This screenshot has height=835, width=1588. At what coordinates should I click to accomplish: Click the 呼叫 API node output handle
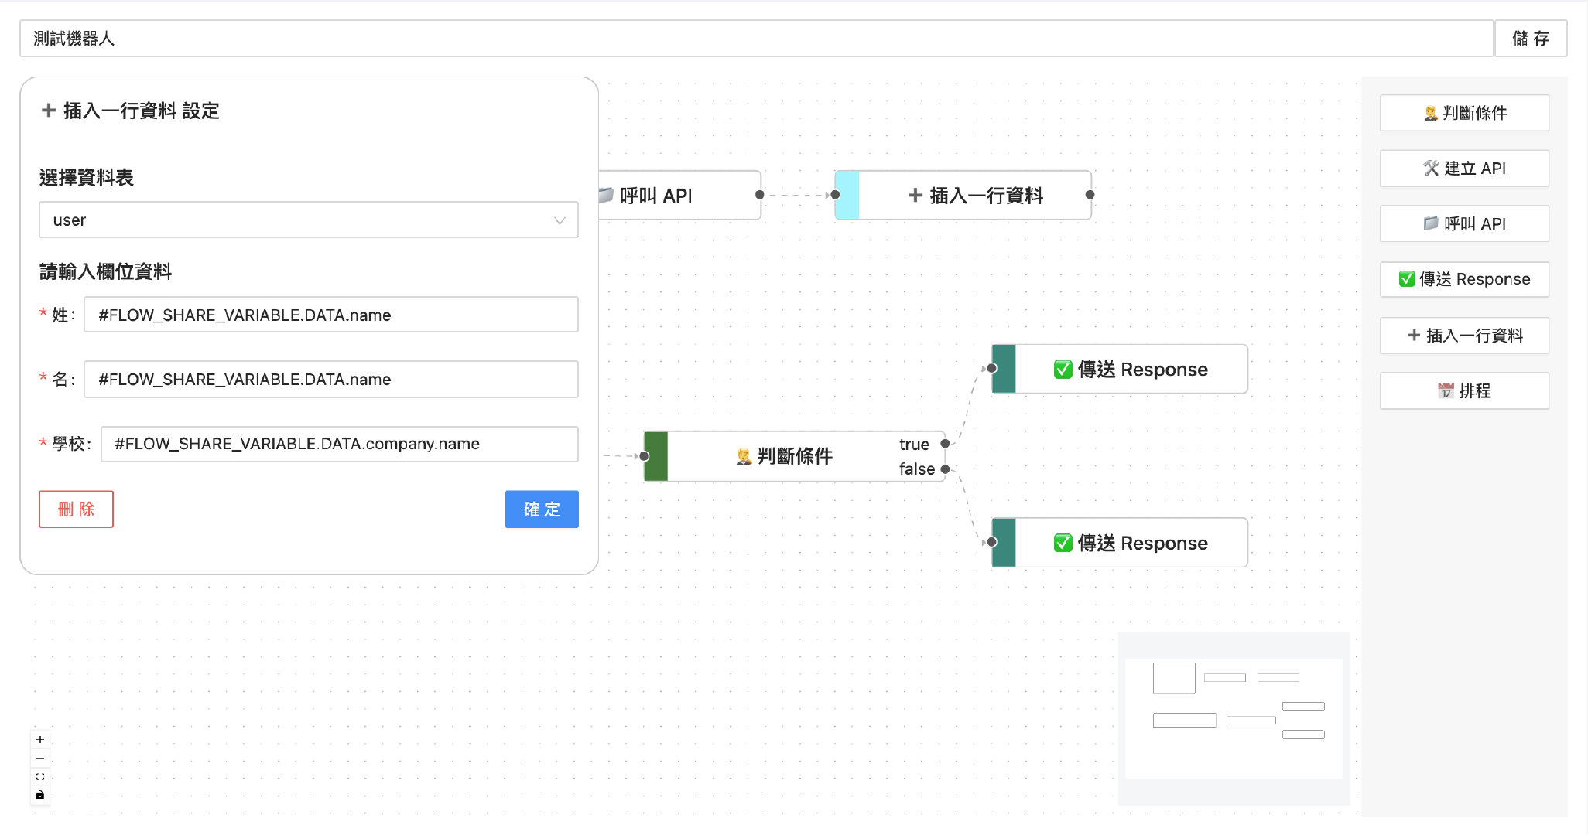tap(760, 195)
